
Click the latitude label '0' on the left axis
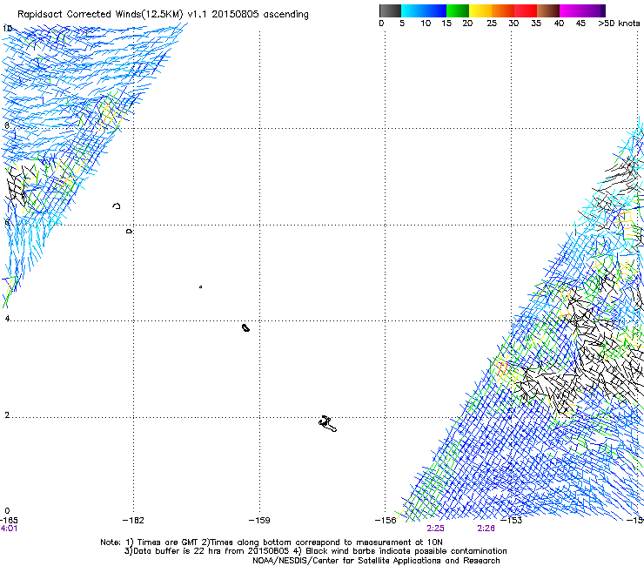(x=7, y=511)
